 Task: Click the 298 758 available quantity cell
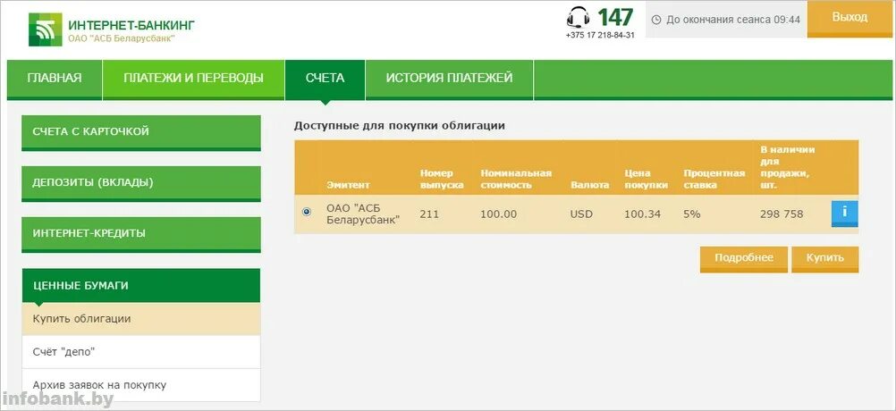click(x=782, y=214)
